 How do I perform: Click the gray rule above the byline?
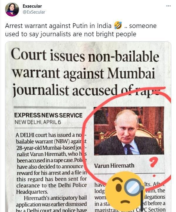coord(50,108)
